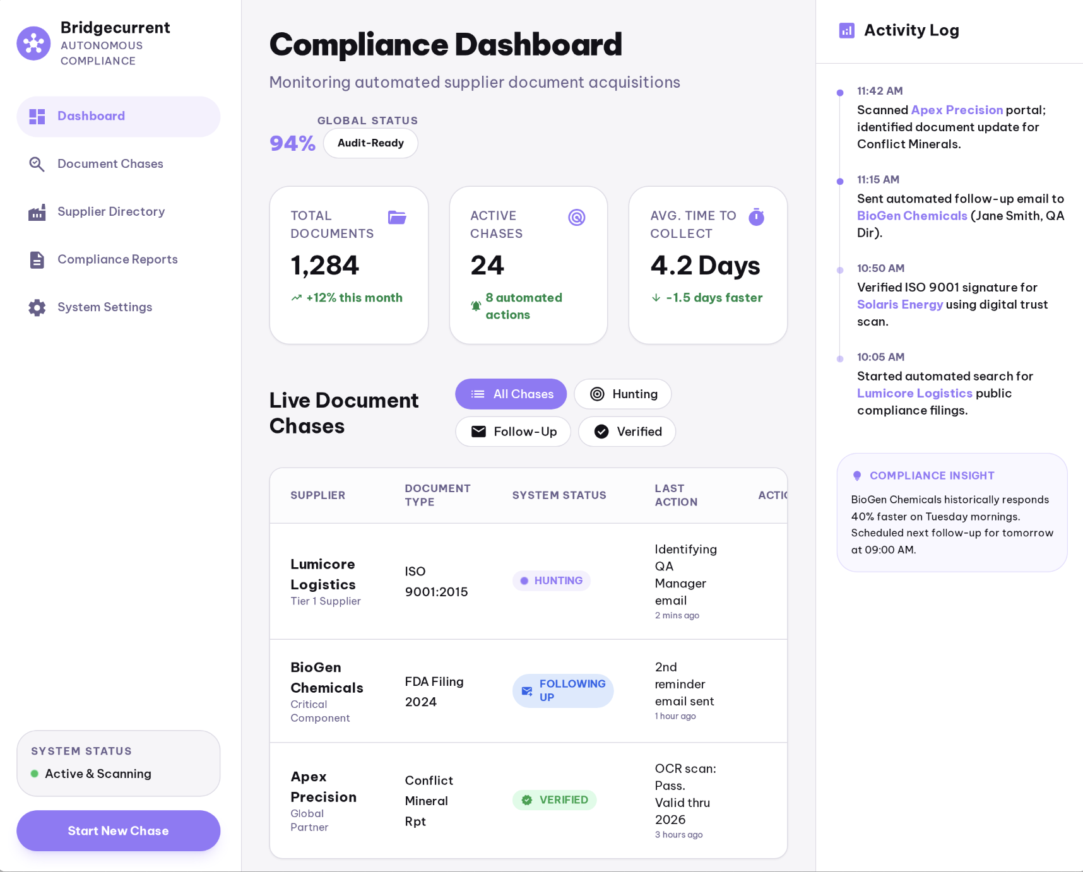Screen dimensions: 1083x872
Task: Select the Dashboard grid icon
Action: point(37,116)
